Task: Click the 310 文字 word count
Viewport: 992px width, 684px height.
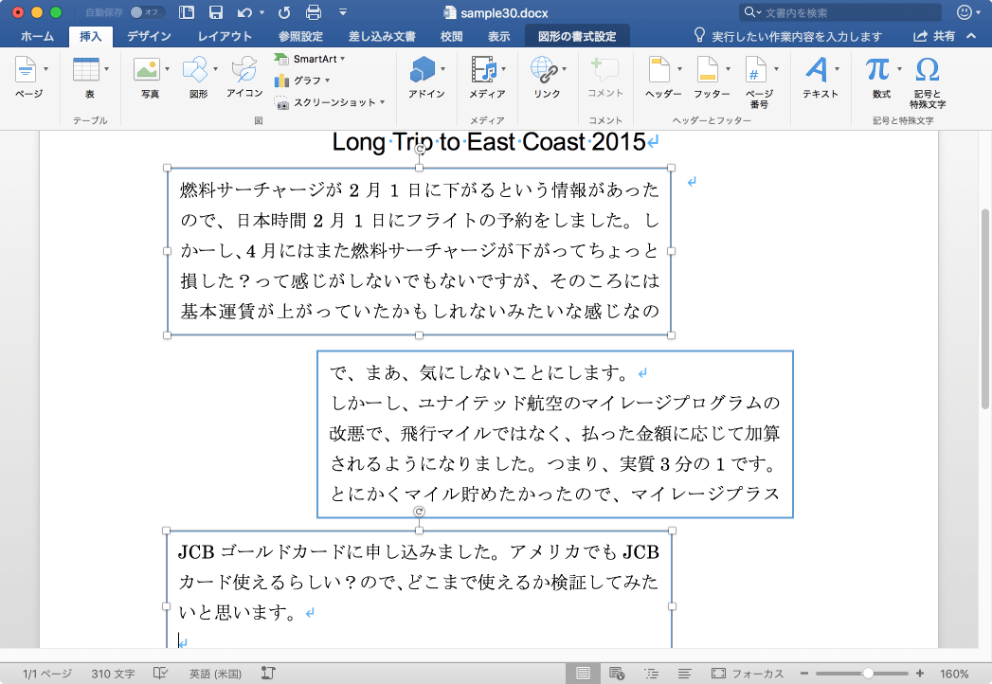Action: (113, 674)
